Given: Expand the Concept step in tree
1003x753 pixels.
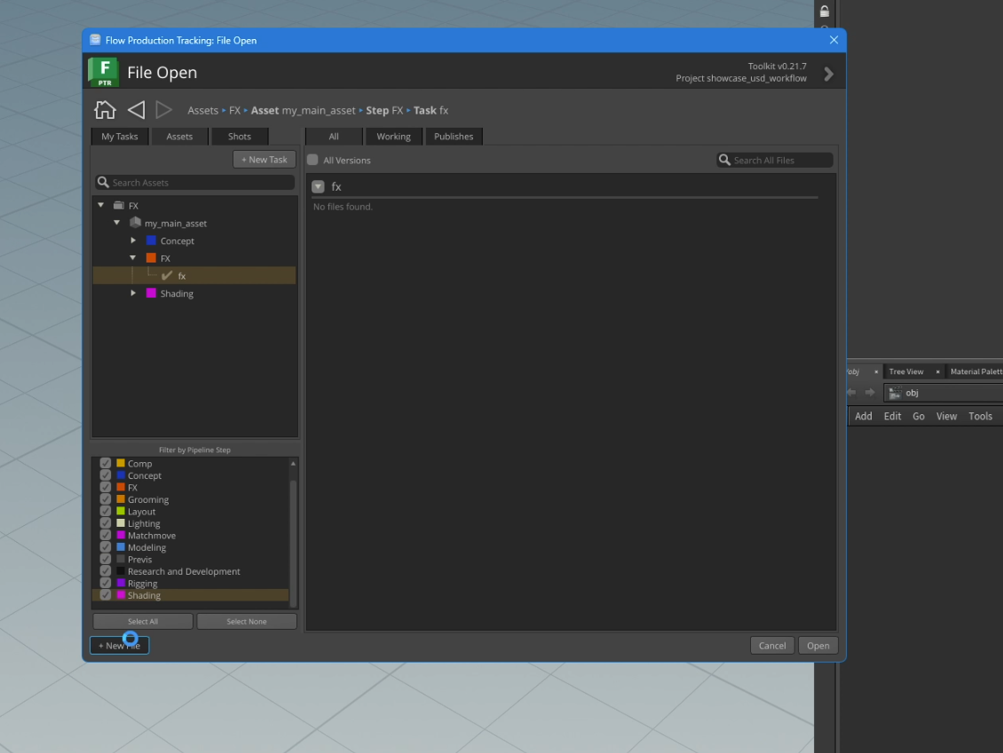Looking at the screenshot, I should click(x=133, y=240).
